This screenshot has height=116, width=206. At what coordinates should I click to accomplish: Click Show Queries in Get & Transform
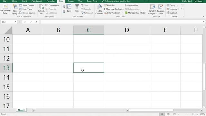pyautogui.click(x=27, y=5)
